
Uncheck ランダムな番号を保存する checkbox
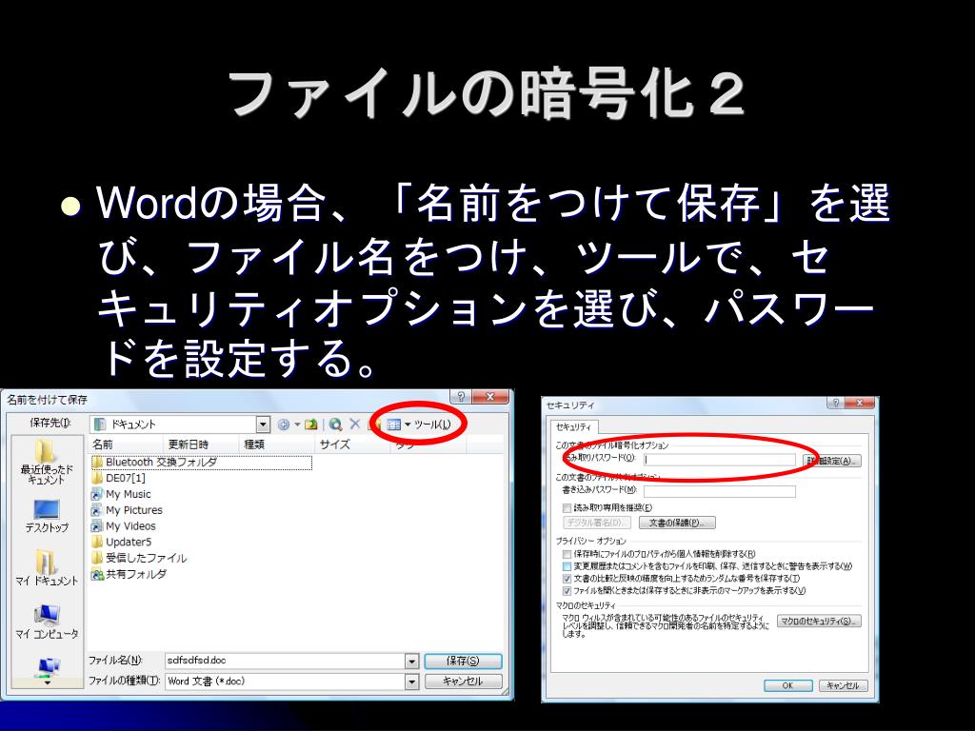[x=567, y=579]
